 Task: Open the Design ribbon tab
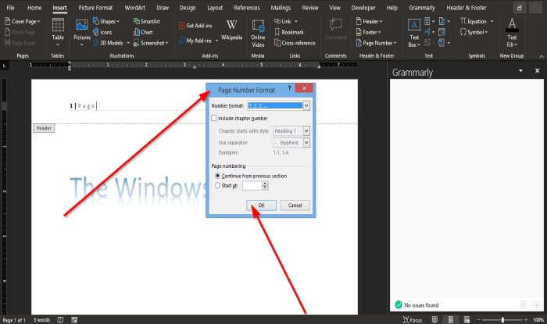point(188,8)
